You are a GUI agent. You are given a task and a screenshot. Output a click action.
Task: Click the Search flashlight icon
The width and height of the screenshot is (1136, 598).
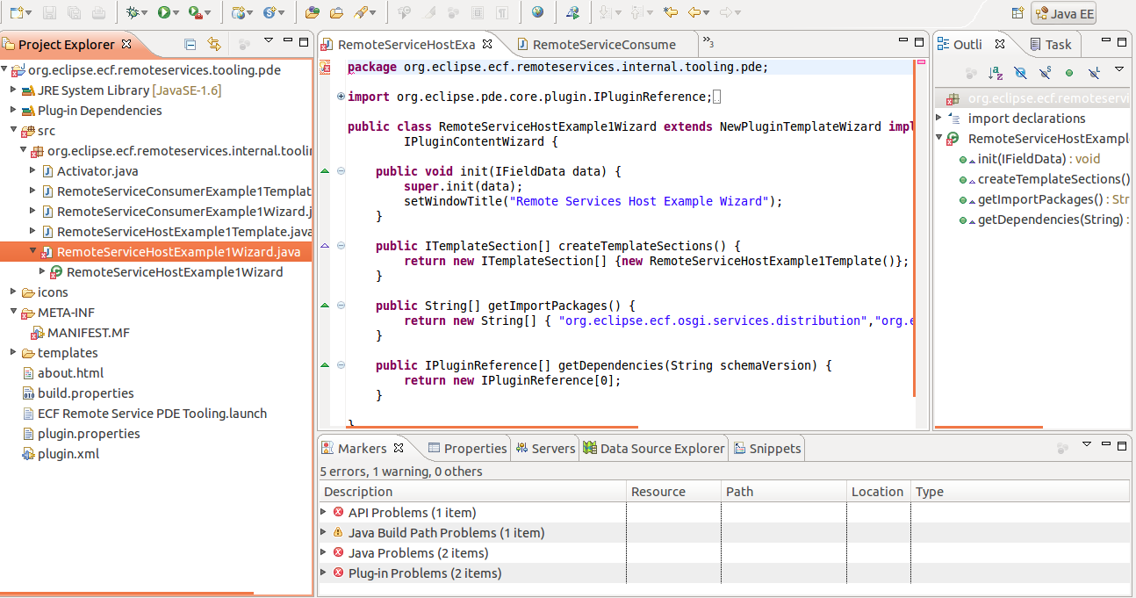360,12
